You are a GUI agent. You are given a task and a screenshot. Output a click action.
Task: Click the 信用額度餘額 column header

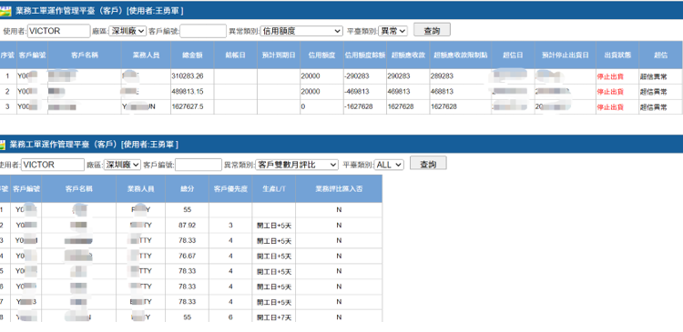(364, 55)
